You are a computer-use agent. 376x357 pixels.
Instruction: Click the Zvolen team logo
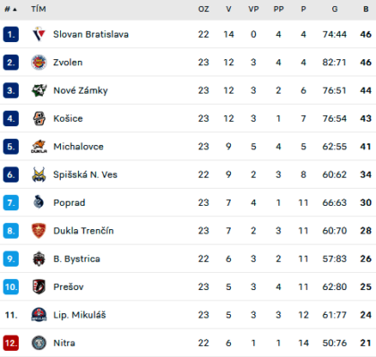(x=38, y=63)
